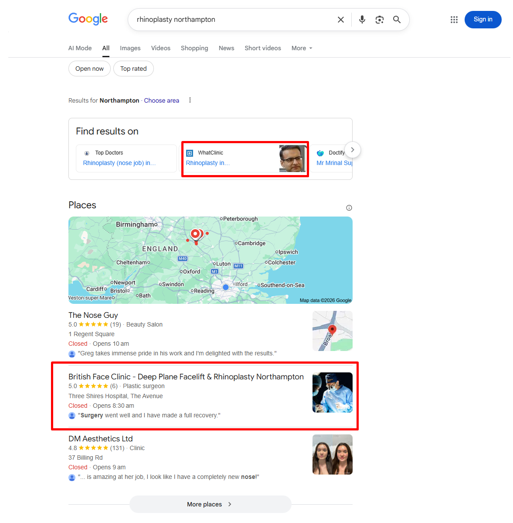Open the Places info icon

click(349, 208)
